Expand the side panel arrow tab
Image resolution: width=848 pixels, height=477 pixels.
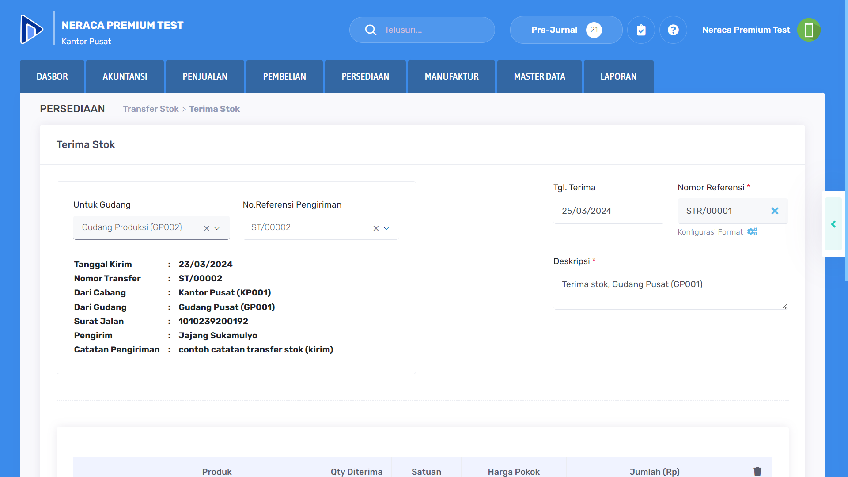pyautogui.click(x=833, y=224)
